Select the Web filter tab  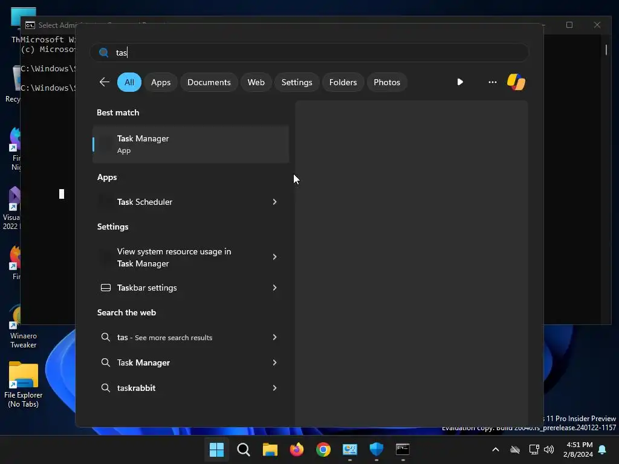point(256,82)
